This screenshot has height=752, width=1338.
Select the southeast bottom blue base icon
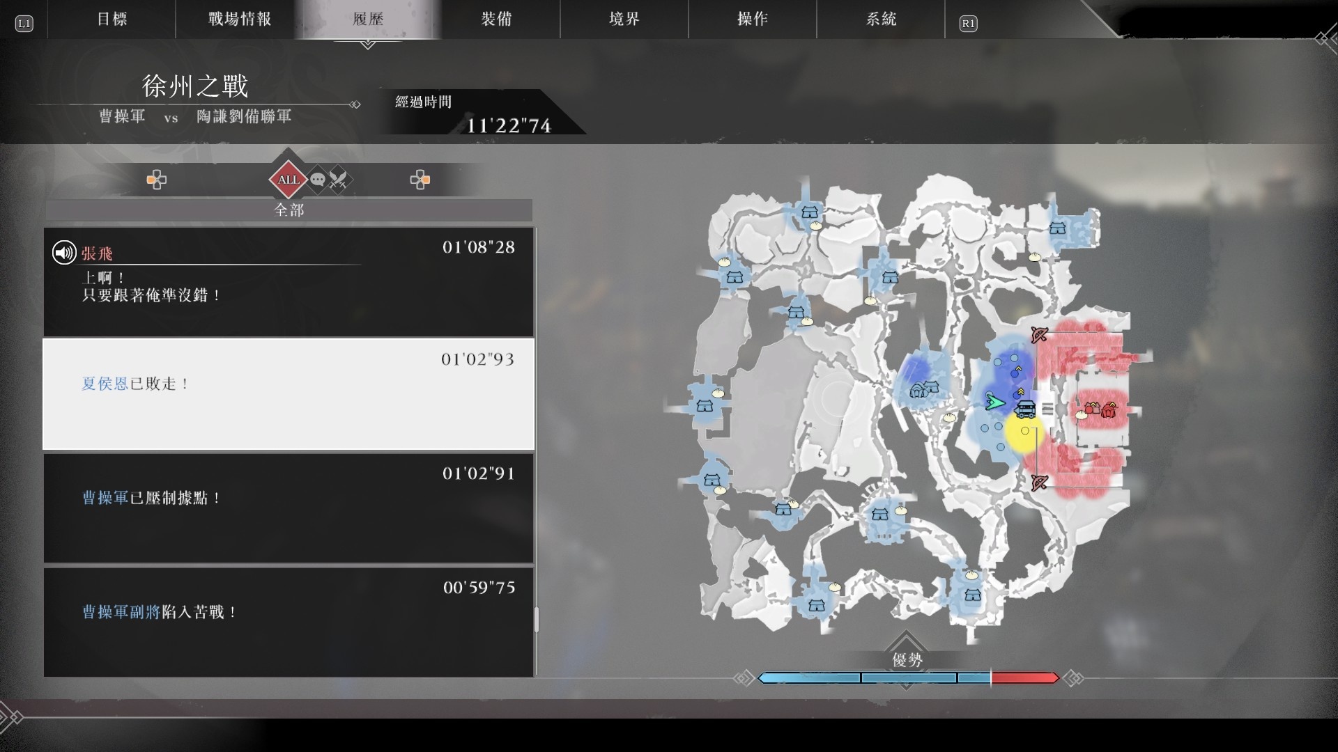[972, 595]
